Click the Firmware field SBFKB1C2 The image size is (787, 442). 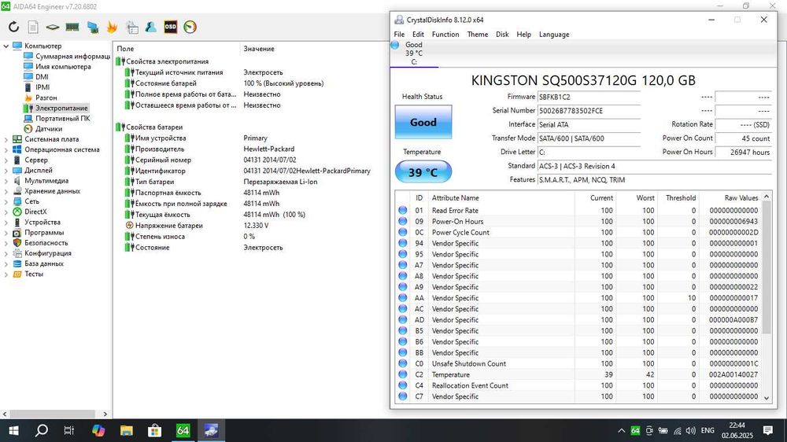coord(589,97)
